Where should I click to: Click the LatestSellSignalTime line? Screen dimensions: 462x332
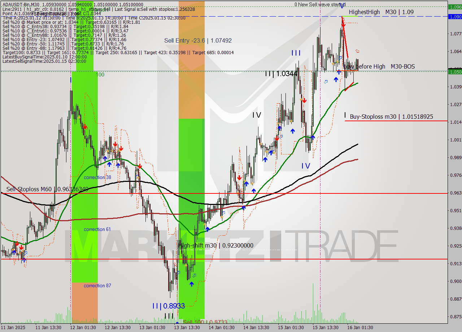coord(44,61)
